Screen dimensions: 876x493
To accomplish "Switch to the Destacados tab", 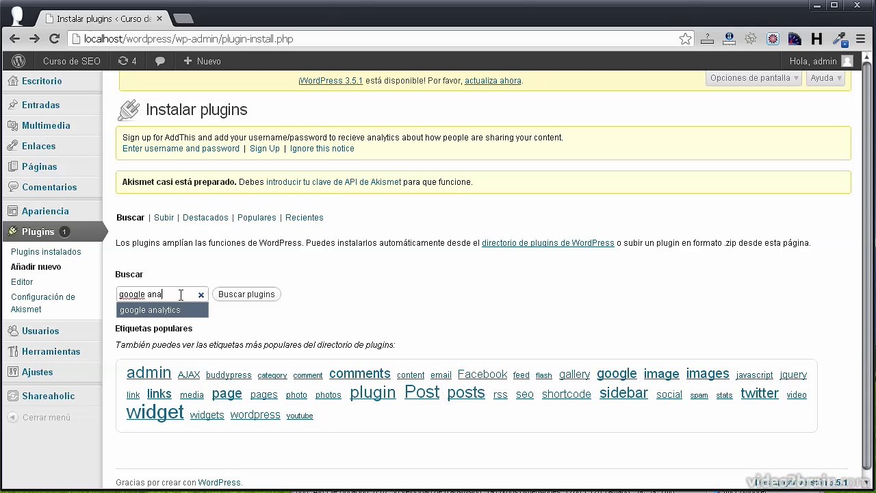I will [x=205, y=218].
